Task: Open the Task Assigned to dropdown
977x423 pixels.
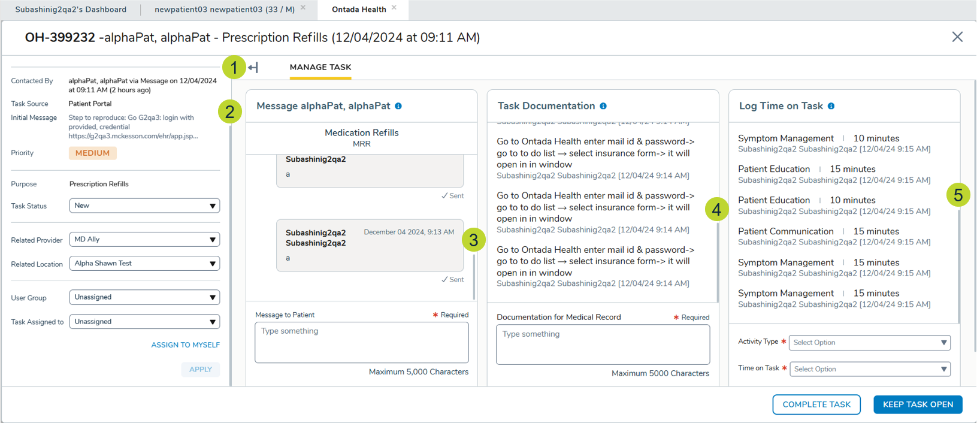Action: (144, 322)
